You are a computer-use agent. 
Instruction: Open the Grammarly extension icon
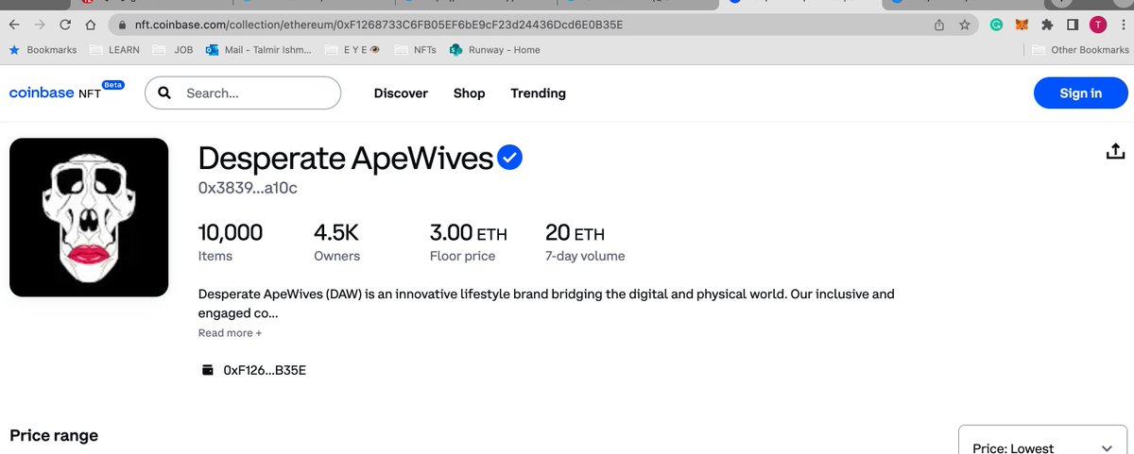[x=996, y=25]
